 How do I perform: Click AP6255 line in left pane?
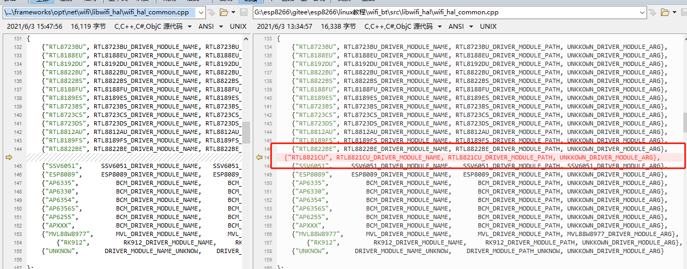coord(141,217)
